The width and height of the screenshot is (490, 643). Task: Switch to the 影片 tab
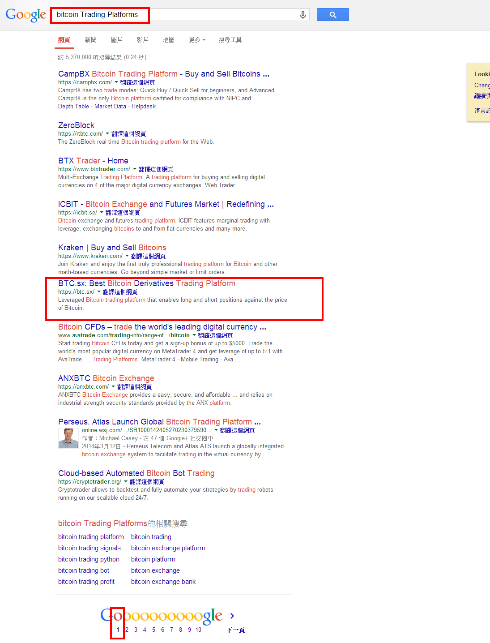143,40
